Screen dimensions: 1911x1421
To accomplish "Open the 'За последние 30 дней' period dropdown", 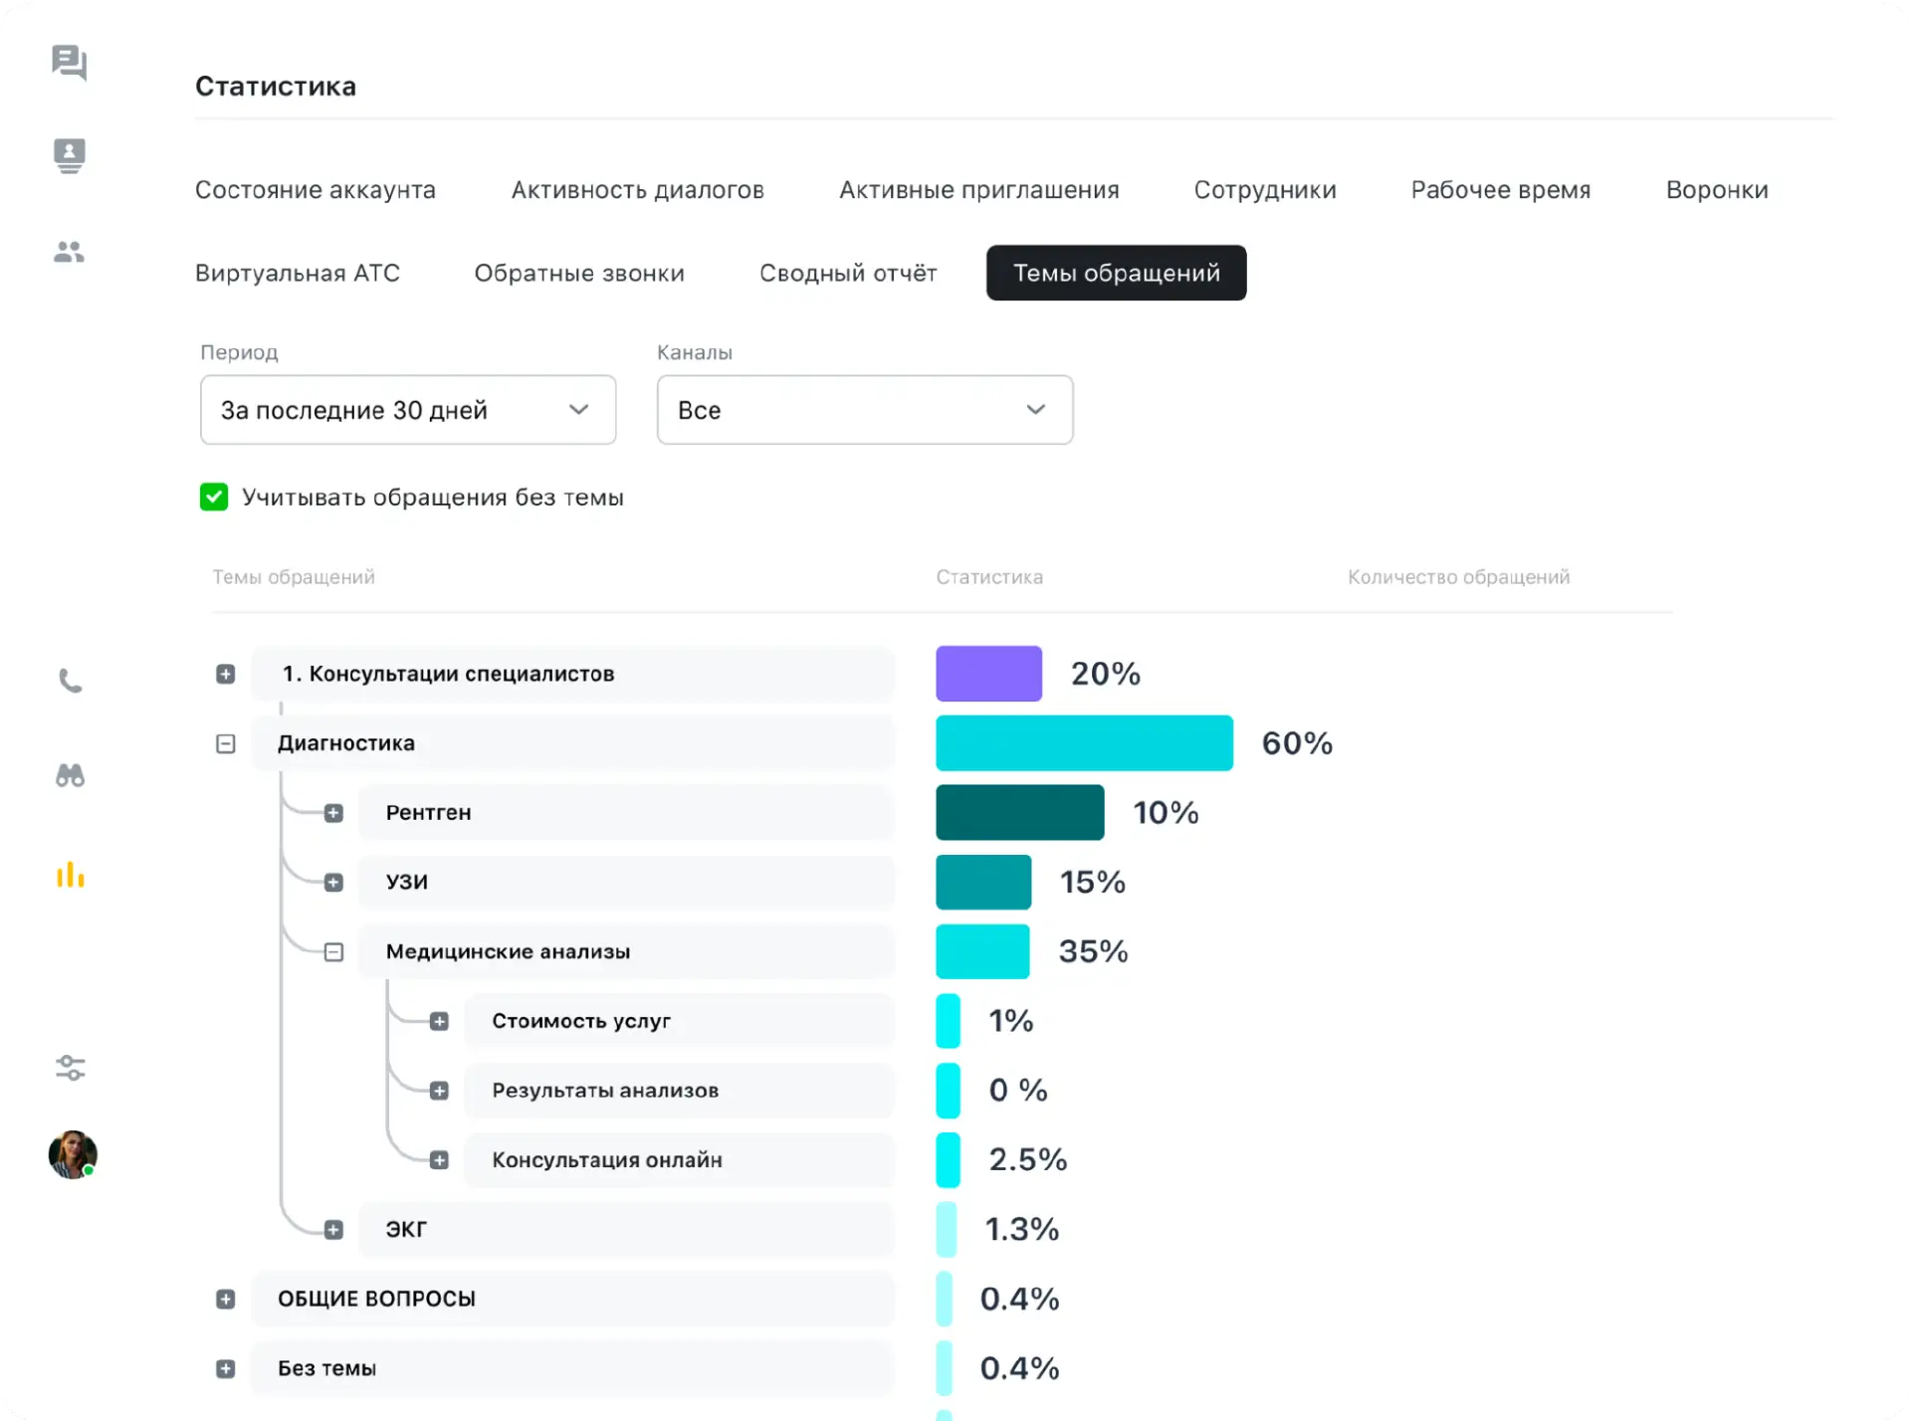I will (x=408, y=410).
